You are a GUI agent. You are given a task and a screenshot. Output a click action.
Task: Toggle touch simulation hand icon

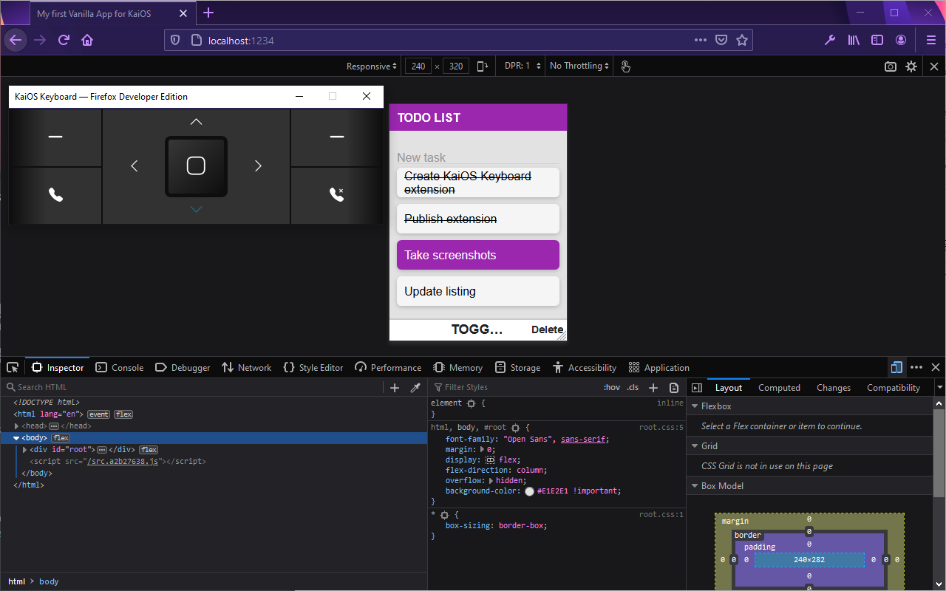pos(625,66)
